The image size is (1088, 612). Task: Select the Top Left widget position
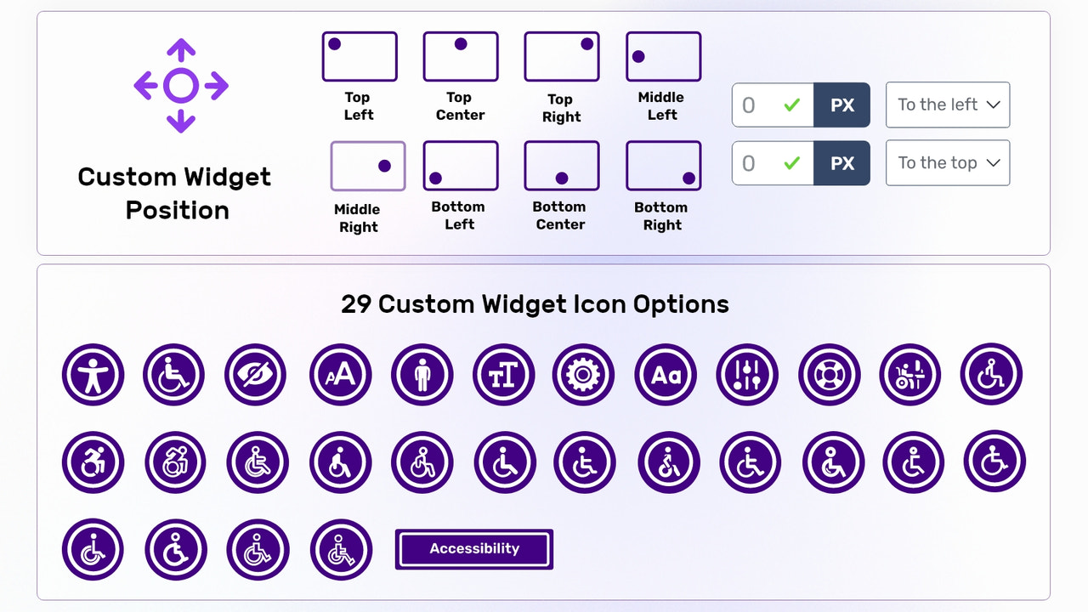point(360,56)
